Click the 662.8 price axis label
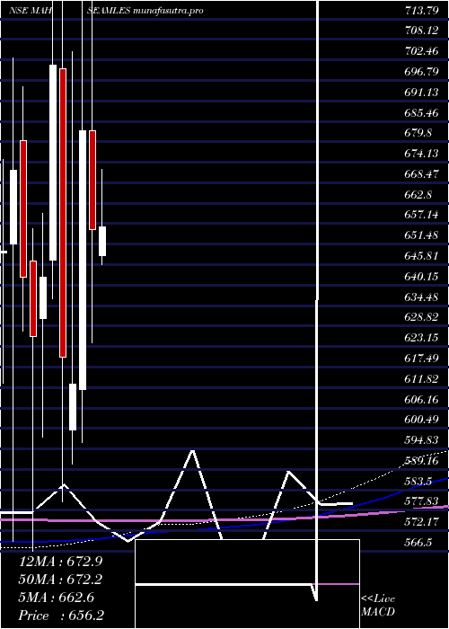Viewport: 449px width, 629px height. pyautogui.click(x=418, y=195)
